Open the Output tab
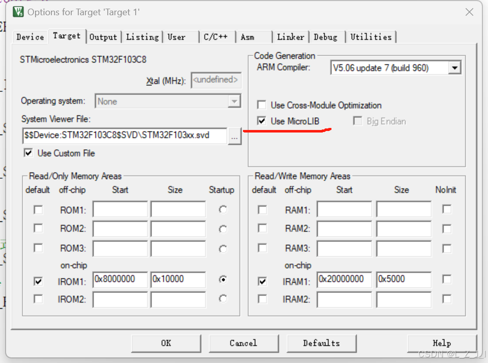 tap(103, 37)
